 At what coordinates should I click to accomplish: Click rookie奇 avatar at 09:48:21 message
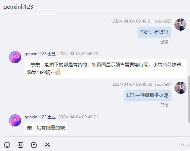(x=181, y=25)
